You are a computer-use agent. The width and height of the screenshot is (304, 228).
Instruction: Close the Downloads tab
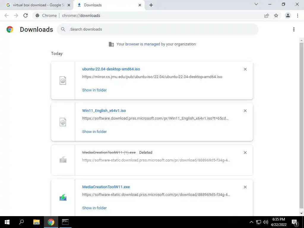pyautogui.click(x=140, y=5)
